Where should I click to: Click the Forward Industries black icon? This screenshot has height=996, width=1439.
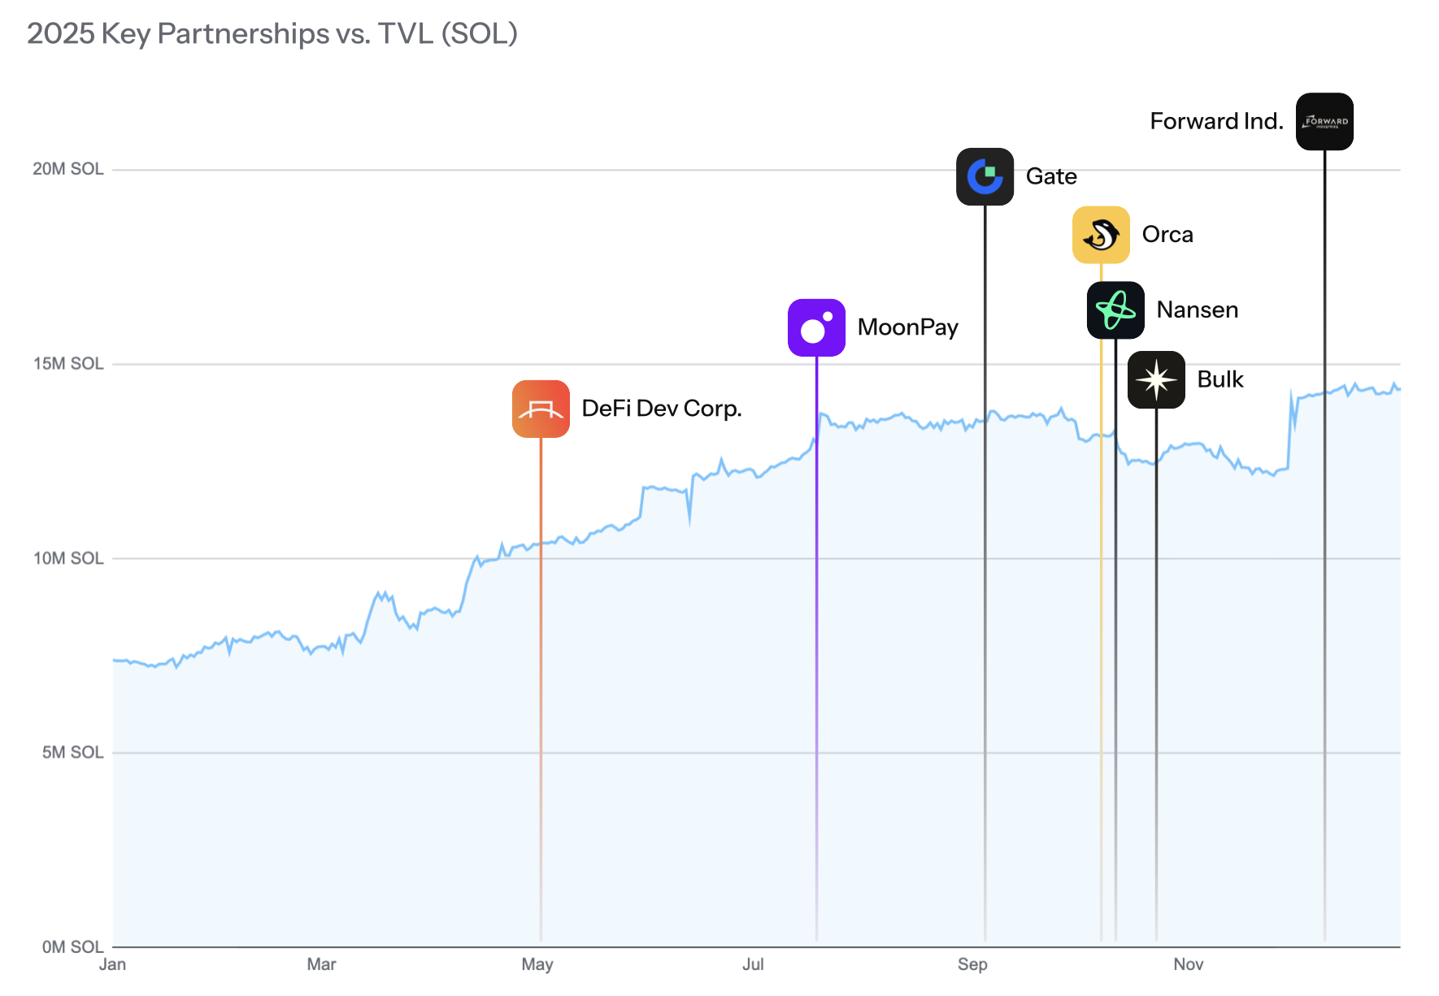pos(1324,122)
